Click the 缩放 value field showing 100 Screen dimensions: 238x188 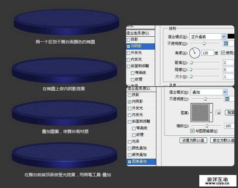229,126
